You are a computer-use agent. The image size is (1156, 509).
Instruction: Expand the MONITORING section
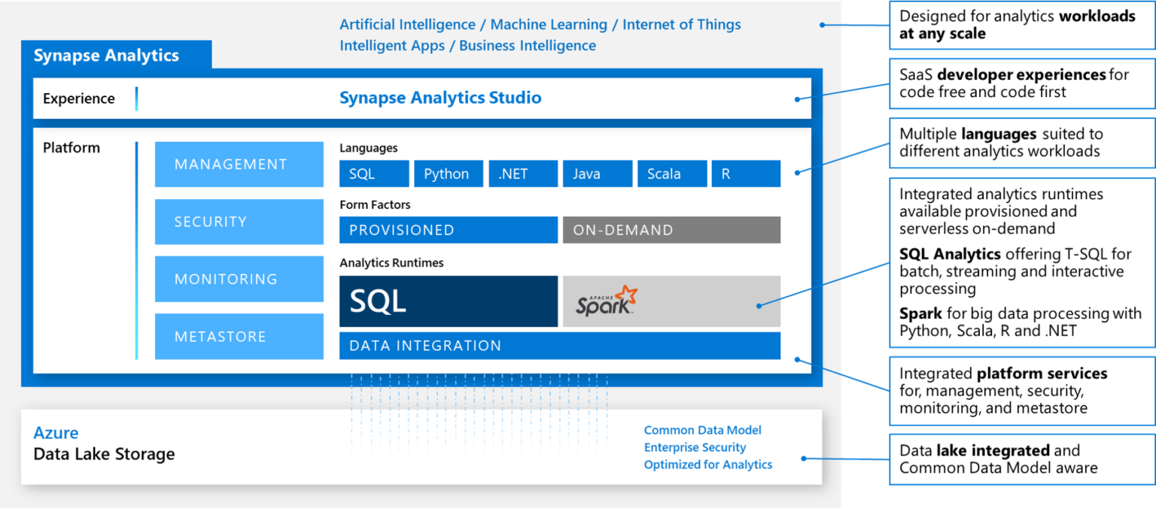click(239, 279)
